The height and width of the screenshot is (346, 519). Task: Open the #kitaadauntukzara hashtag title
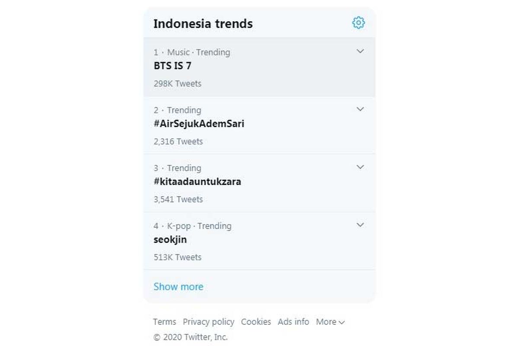coord(197,182)
